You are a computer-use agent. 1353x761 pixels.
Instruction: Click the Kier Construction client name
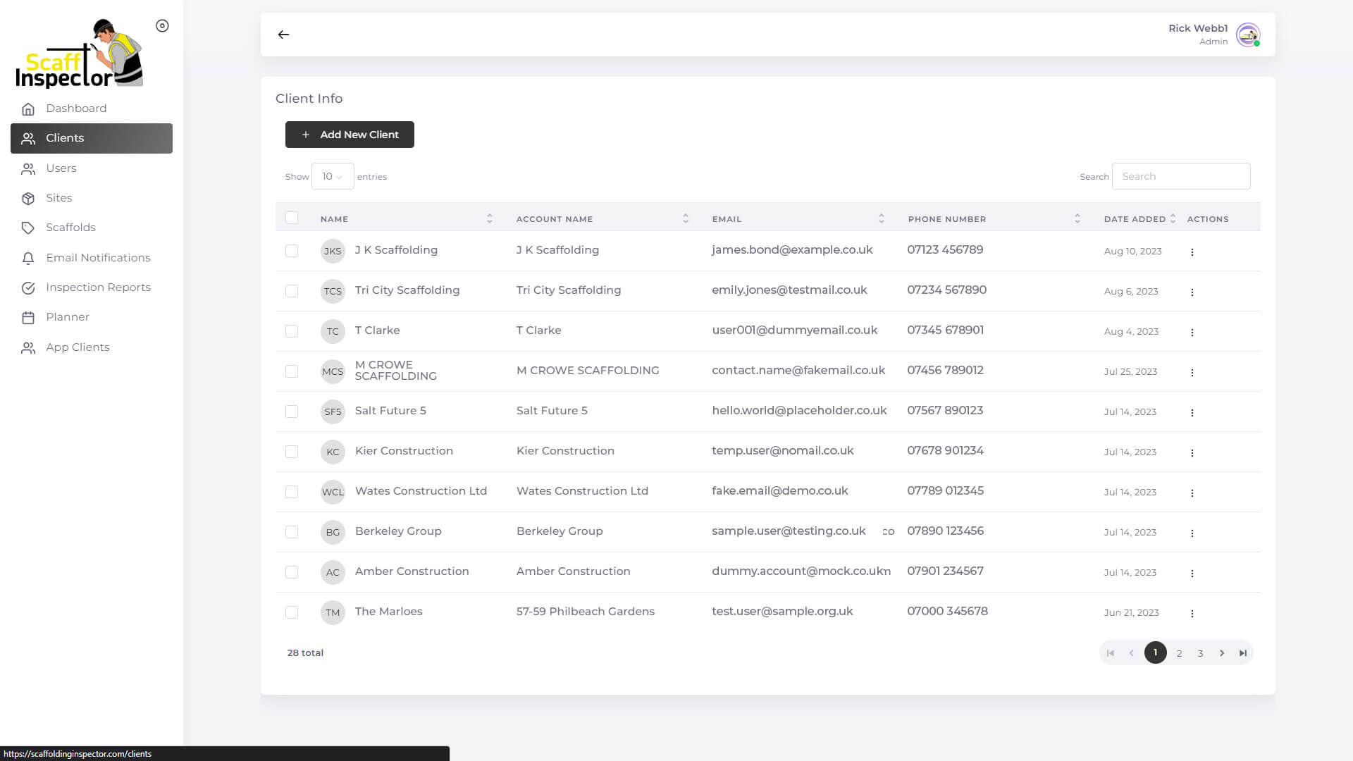point(404,451)
